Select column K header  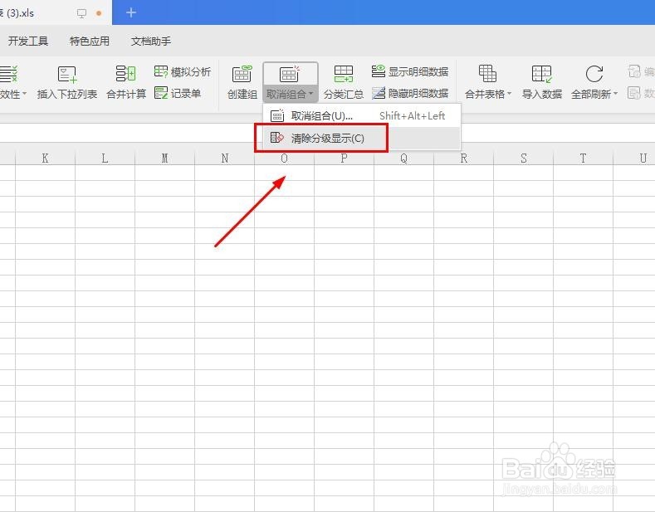[x=45, y=158]
